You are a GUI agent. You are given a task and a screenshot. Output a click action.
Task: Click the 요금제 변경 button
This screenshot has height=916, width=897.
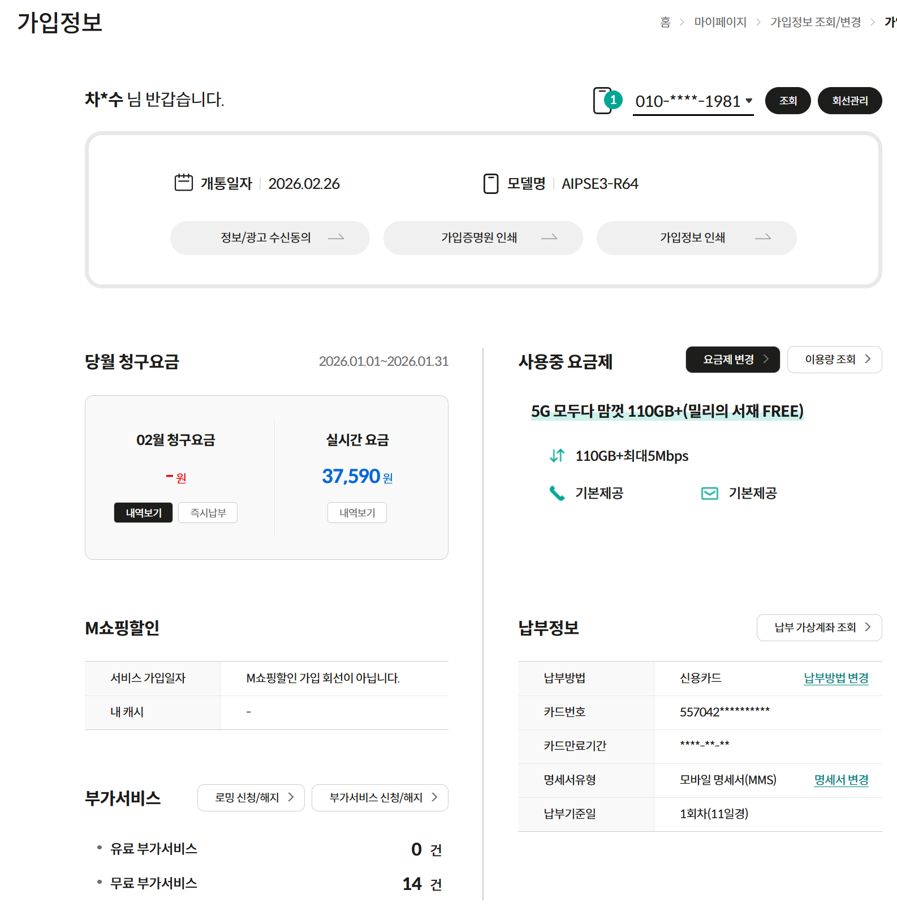732,360
